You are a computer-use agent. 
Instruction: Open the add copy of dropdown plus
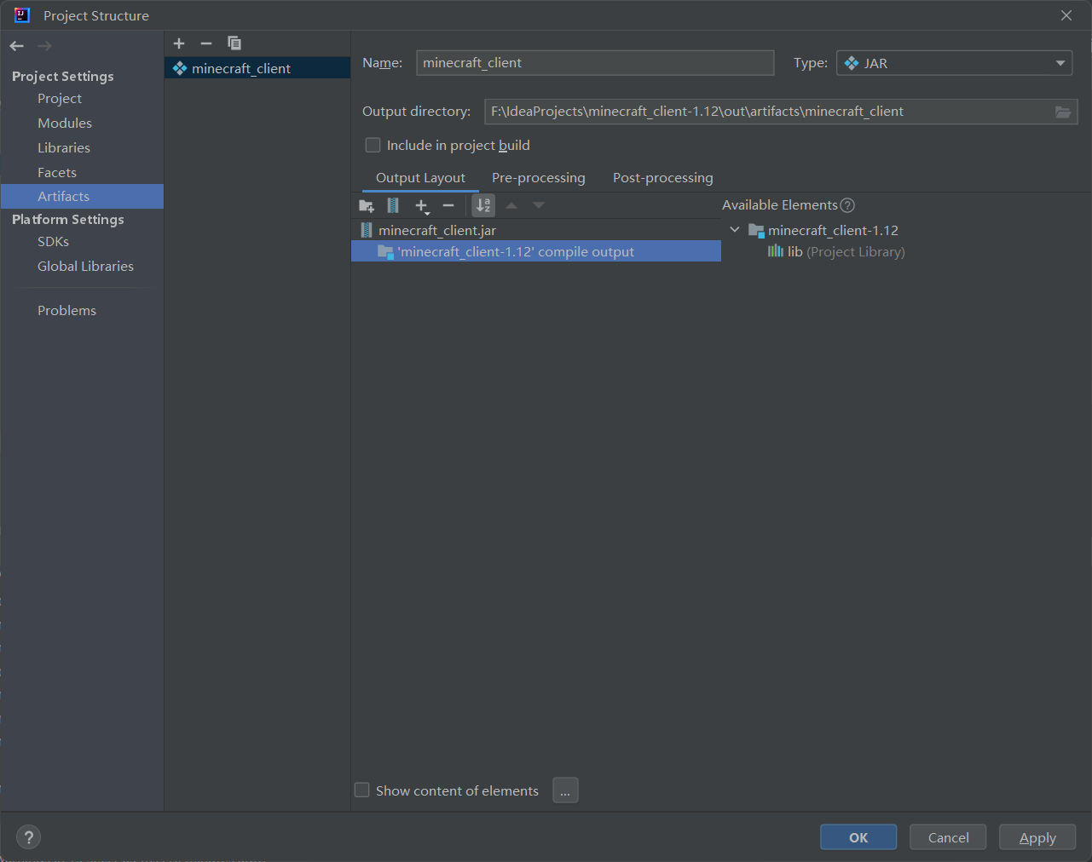422,206
